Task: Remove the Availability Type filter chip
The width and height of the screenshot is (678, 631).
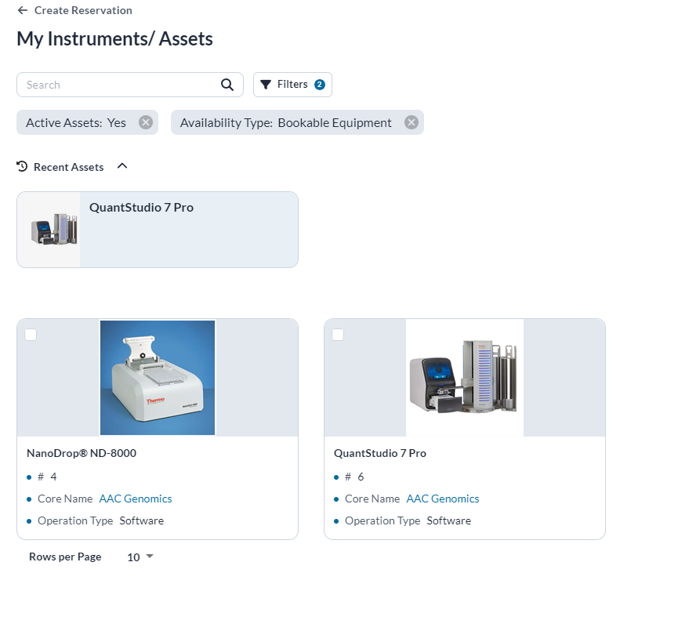Action: 412,122
